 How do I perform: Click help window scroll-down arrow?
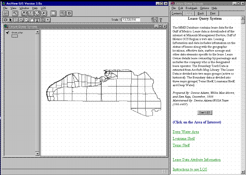click(243, 172)
